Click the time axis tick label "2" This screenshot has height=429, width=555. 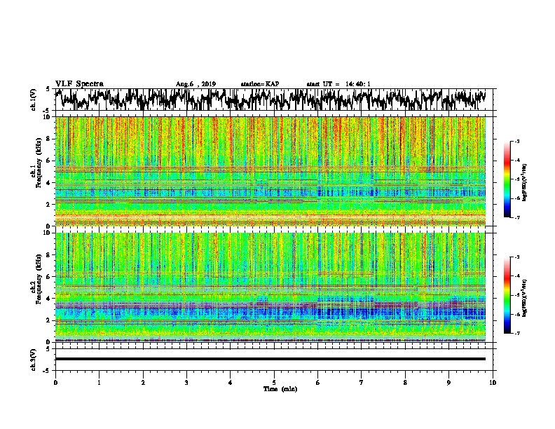click(x=143, y=383)
